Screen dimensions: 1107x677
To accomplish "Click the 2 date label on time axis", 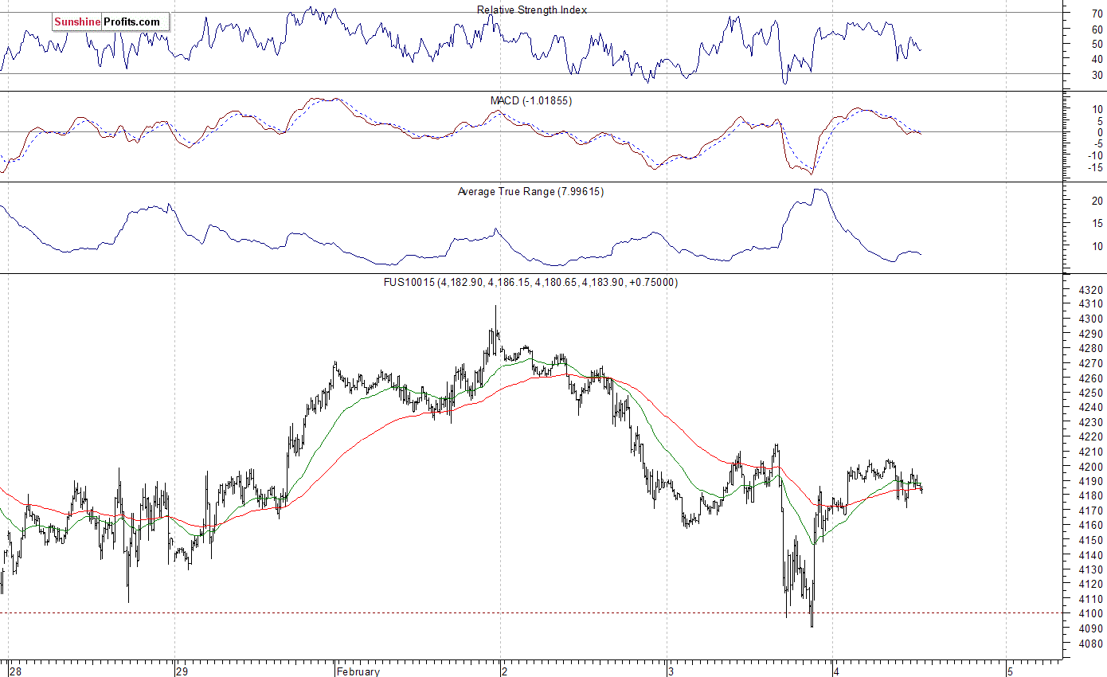I will 505,671.
